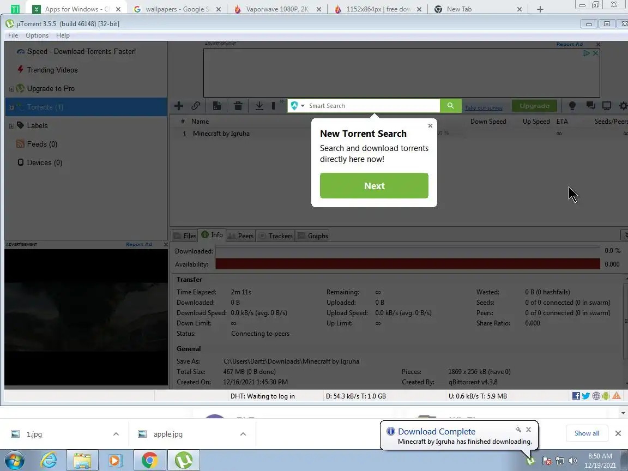628x471 pixels.
Task: Close the Download Complete balloon
Action: pos(528,430)
